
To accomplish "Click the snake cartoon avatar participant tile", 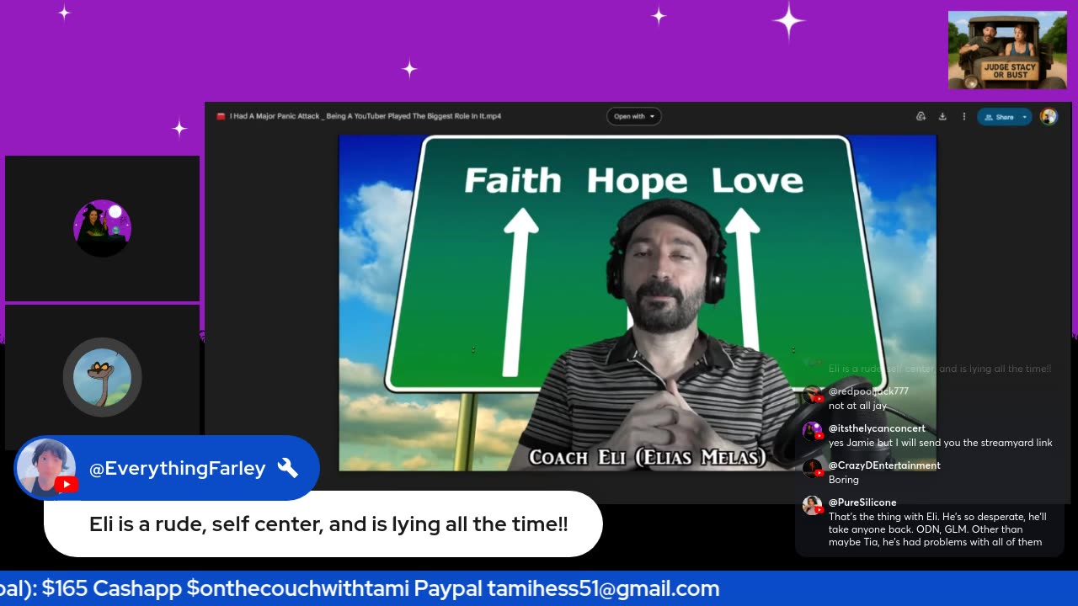I will (x=103, y=377).
